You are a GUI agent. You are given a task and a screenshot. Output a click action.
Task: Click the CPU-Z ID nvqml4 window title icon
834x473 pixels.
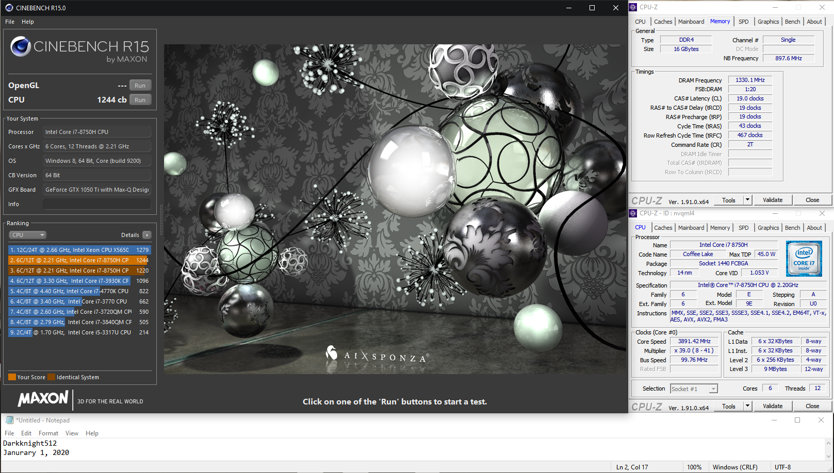633,213
